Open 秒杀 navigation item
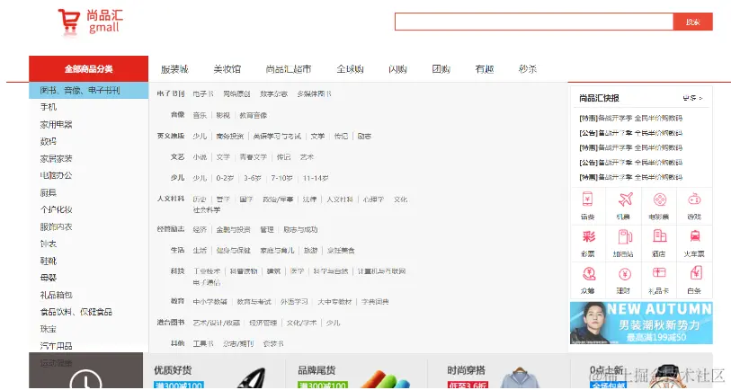 tap(528, 69)
